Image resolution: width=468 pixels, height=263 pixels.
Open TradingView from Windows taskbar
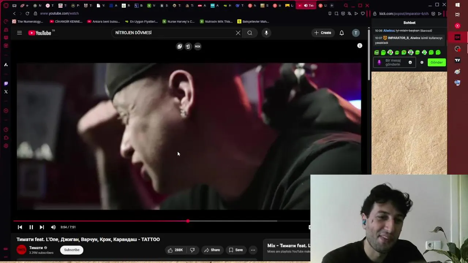click(x=457, y=60)
